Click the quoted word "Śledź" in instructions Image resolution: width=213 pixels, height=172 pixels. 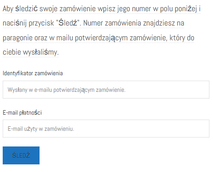67,23
